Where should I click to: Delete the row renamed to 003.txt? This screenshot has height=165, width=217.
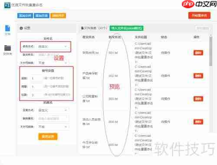[198, 99]
